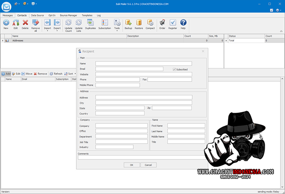Click the Remove All toolbar icon
The image size is (285, 194).
[36, 24]
